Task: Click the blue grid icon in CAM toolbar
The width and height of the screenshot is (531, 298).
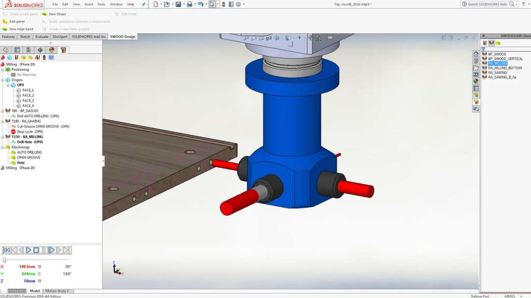Action: point(51,57)
